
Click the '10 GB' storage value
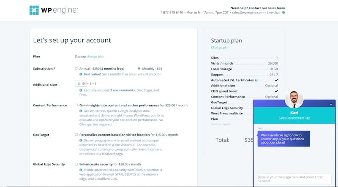coord(273,69)
